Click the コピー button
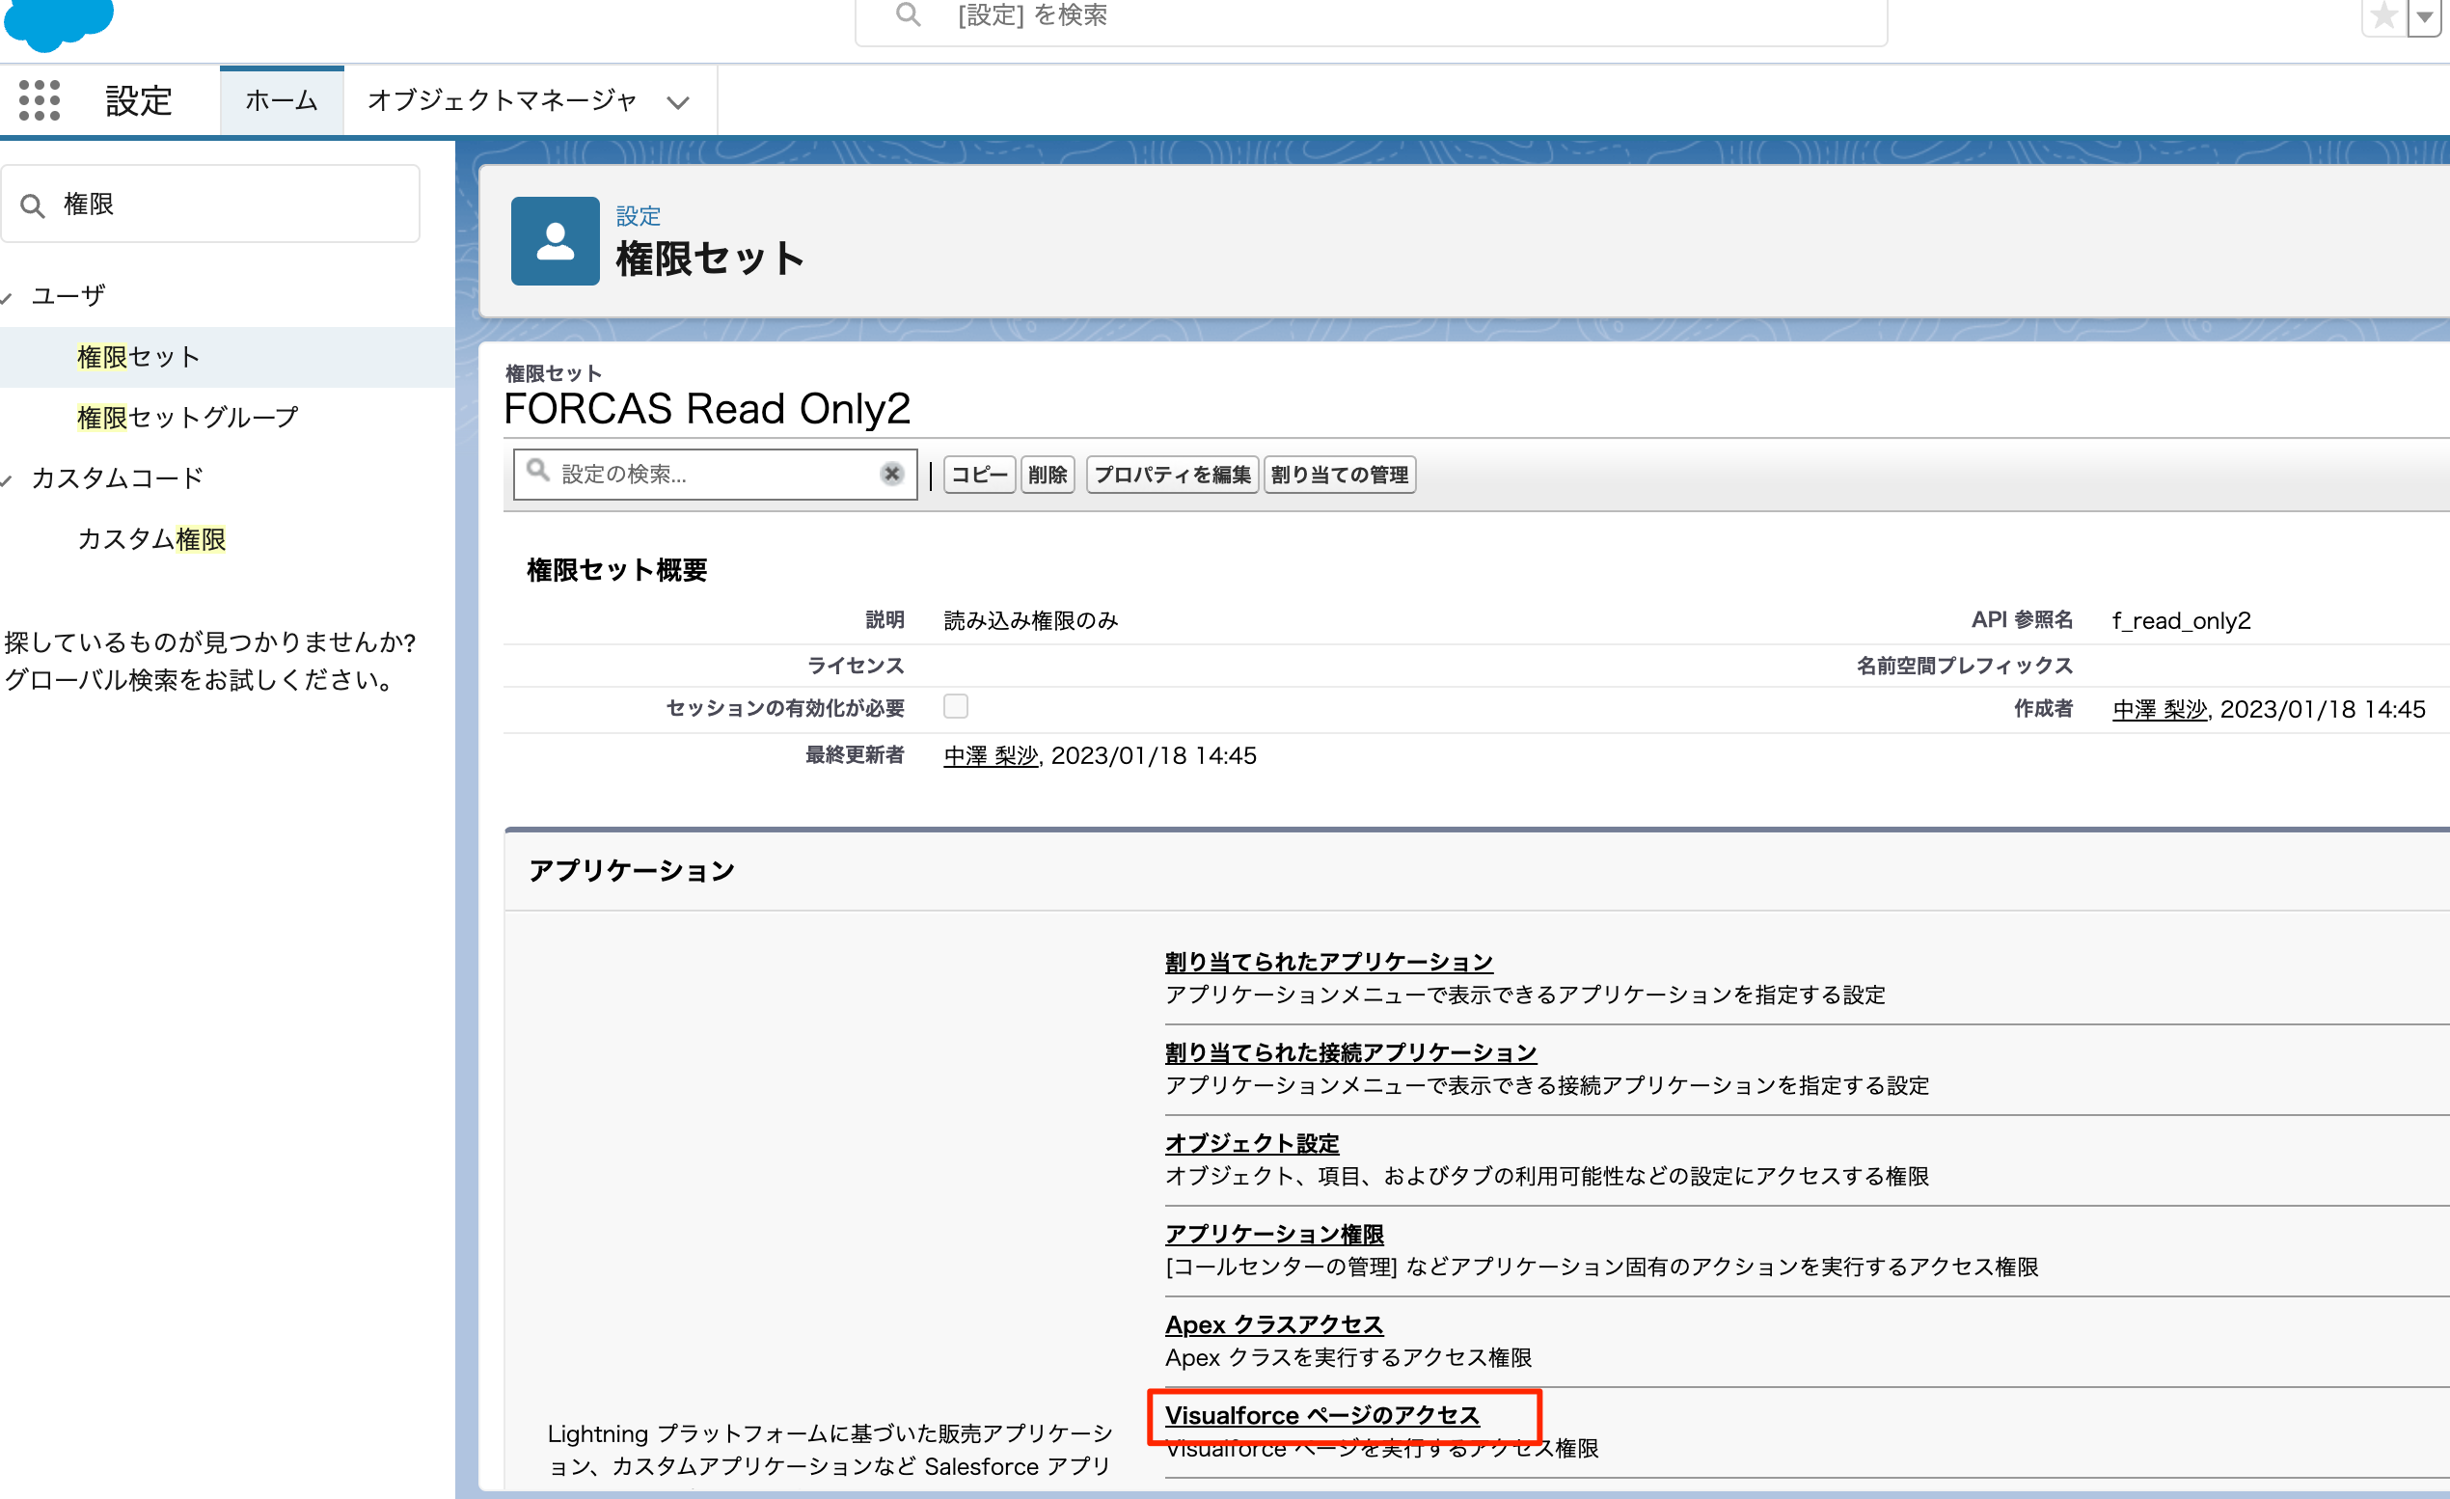Viewport: 2450px width, 1499px height. click(x=978, y=476)
